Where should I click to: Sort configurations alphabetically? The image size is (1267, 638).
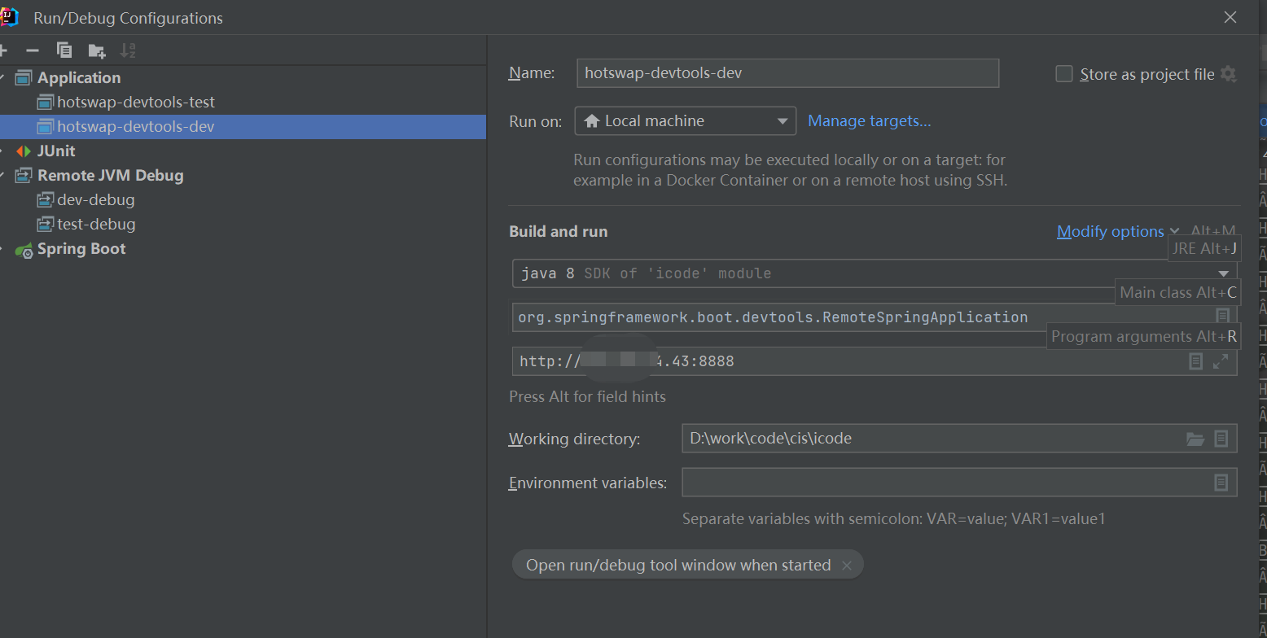tap(128, 50)
